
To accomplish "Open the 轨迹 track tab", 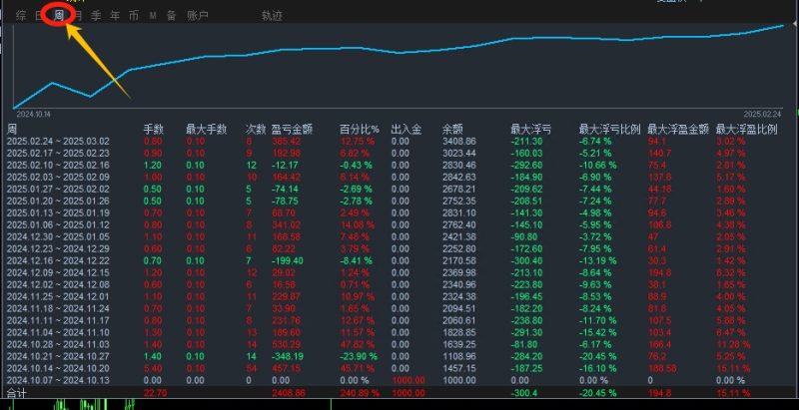I will pos(272,16).
